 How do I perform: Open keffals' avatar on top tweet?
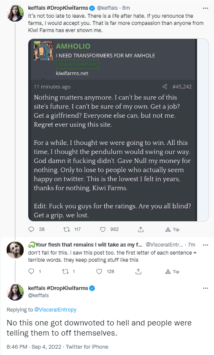pyautogui.click(x=15, y=13)
